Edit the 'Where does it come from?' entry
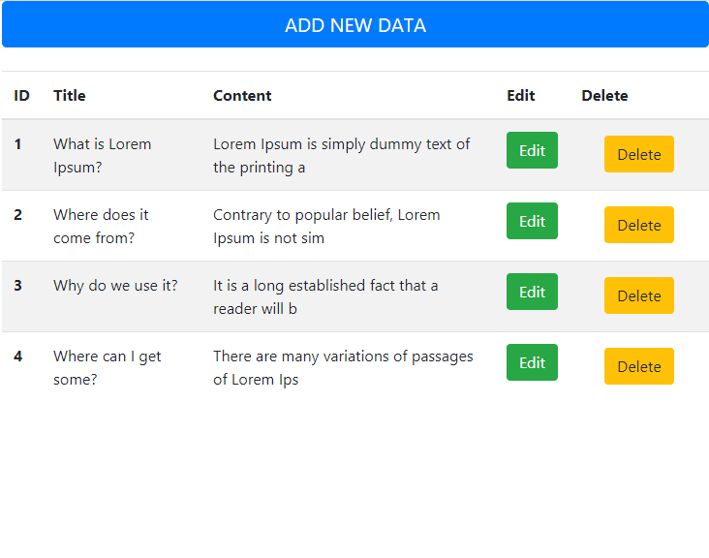The width and height of the screenshot is (709, 558). (x=532, y=221)
